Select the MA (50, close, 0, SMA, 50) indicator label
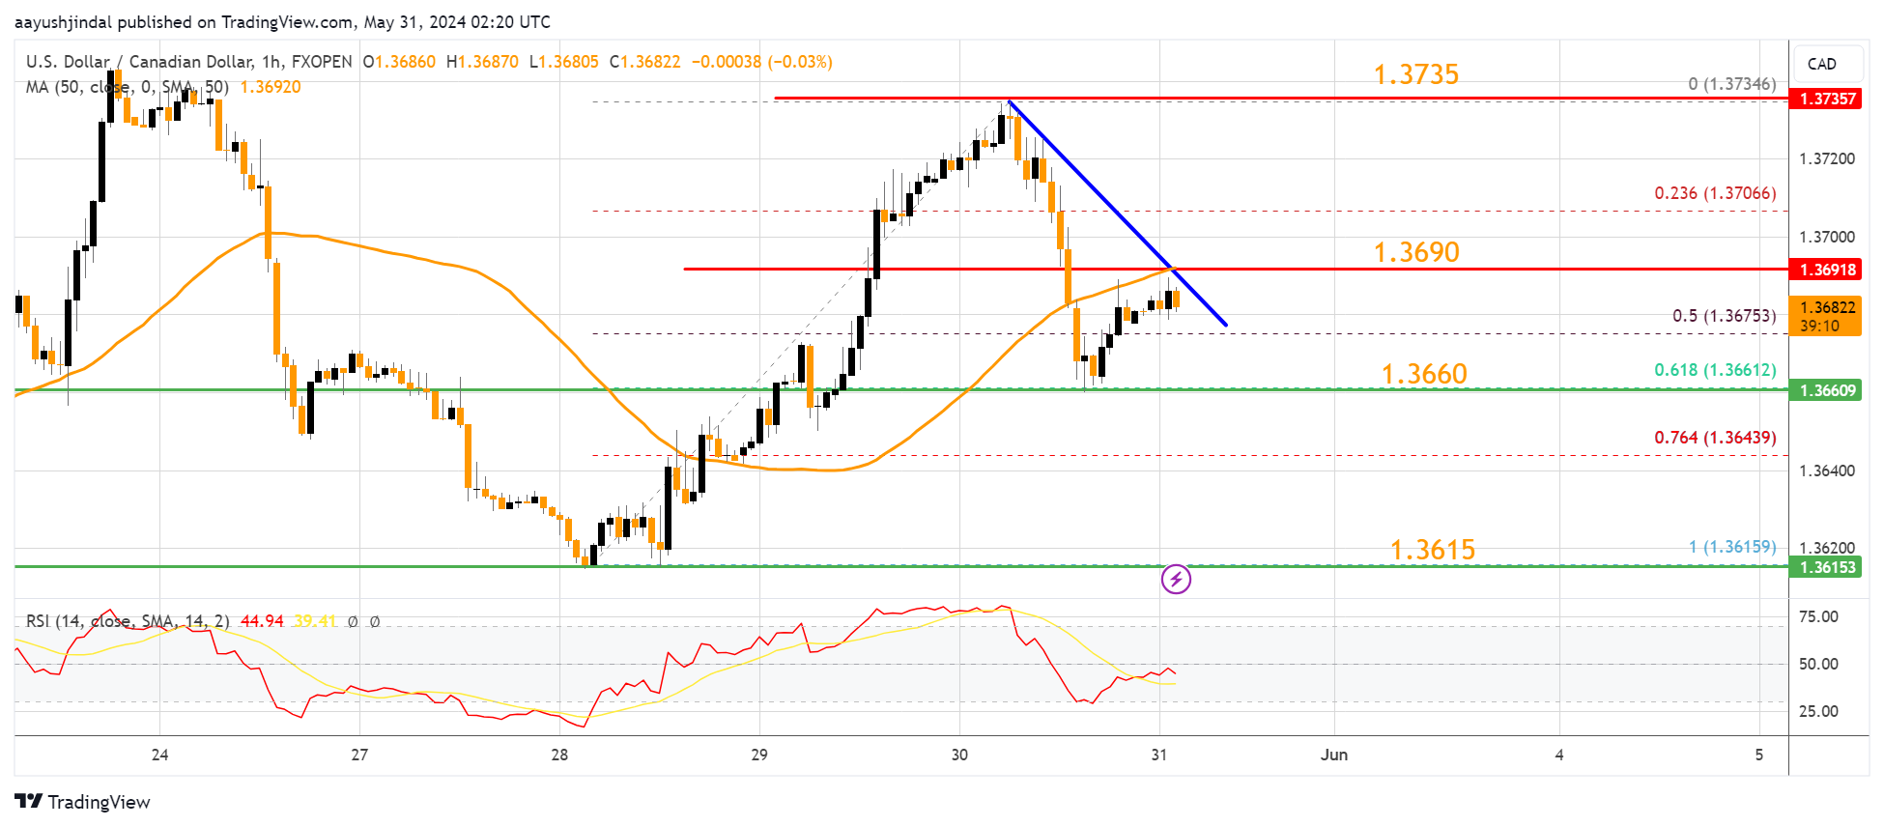The image size is (1884, 827). click(128, 87)
